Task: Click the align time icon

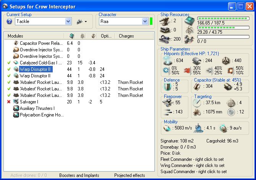Action: click(198, 128)
